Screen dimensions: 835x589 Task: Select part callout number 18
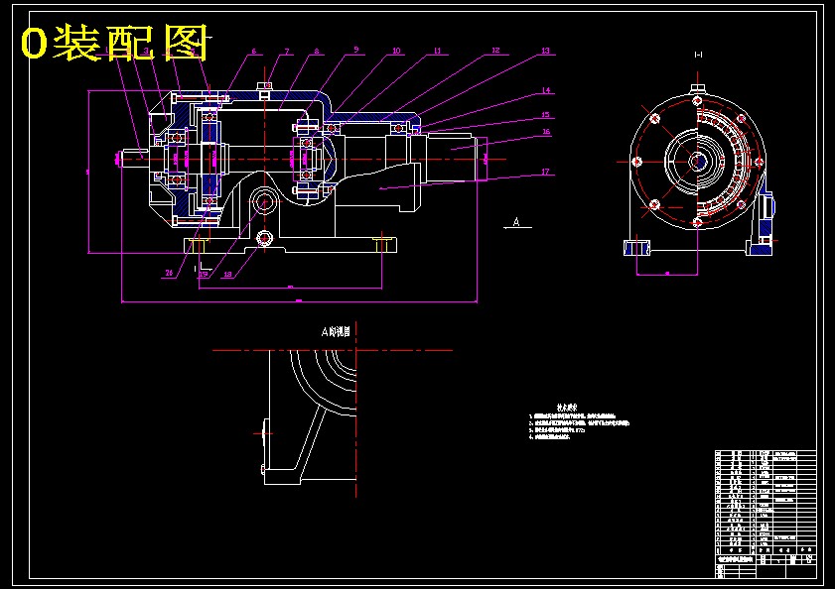tap(228, 275)
